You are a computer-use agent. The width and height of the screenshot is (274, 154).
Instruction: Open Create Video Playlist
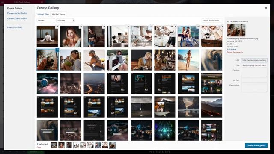(x=17, y=18)
